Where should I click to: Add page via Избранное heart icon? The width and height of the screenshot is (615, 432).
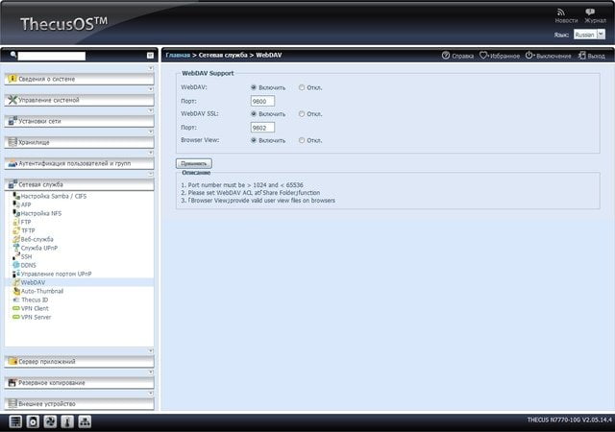[x=483, y=56]
